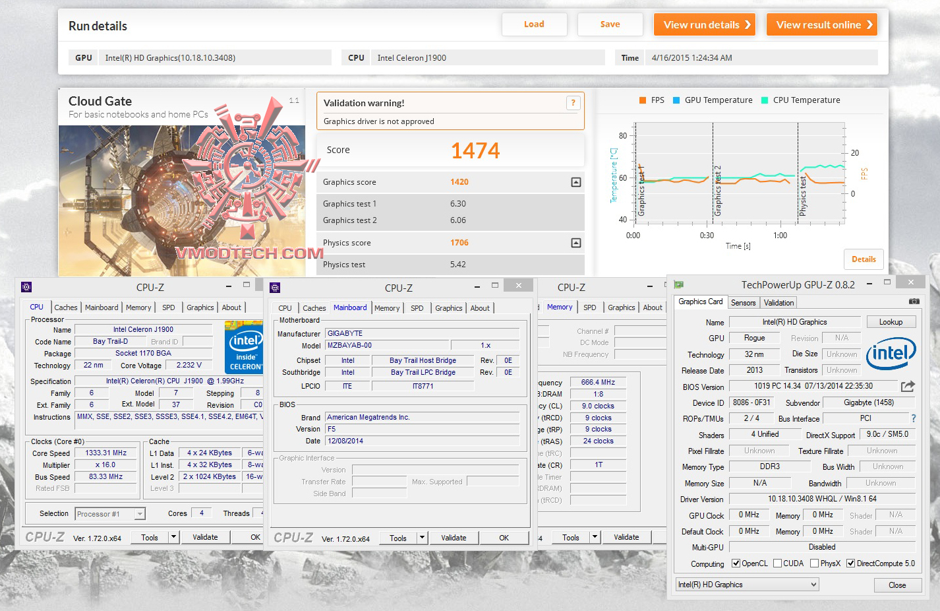
Task: Click the FPS legend orange swatch
Action: click(643, 100)
